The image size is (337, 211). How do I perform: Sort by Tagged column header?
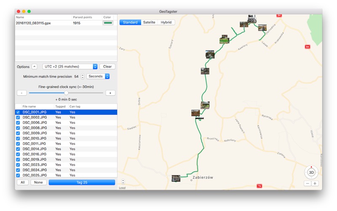pyautogui.click(x=60, y=106)
